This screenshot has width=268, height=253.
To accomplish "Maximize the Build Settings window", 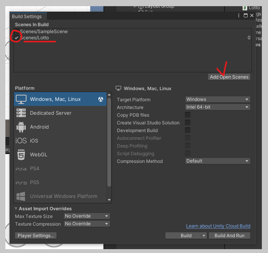I will coord(246,15).
